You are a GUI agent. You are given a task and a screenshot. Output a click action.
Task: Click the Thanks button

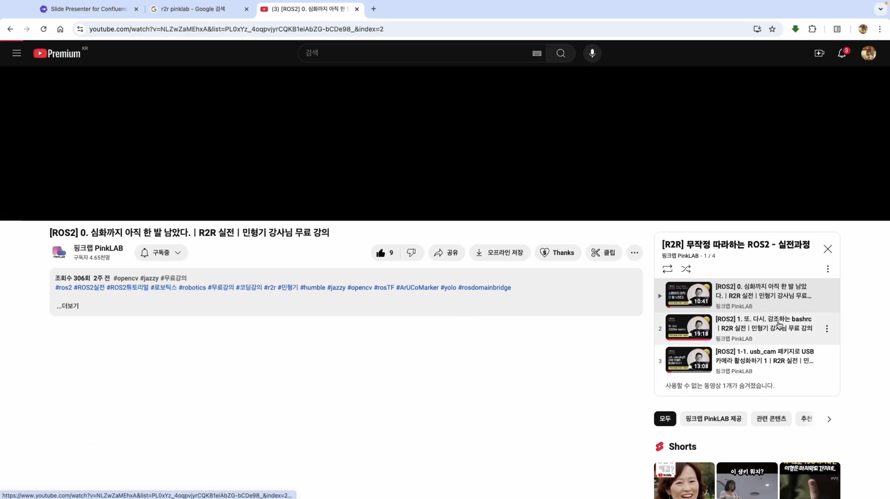pyautogui.click(x=558, y=253)
